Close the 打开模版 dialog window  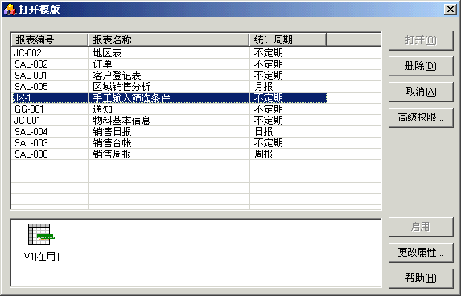451,10
